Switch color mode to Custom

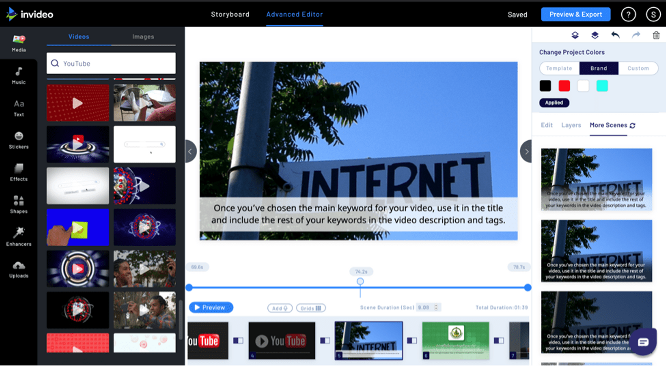[x=638, y=68]
